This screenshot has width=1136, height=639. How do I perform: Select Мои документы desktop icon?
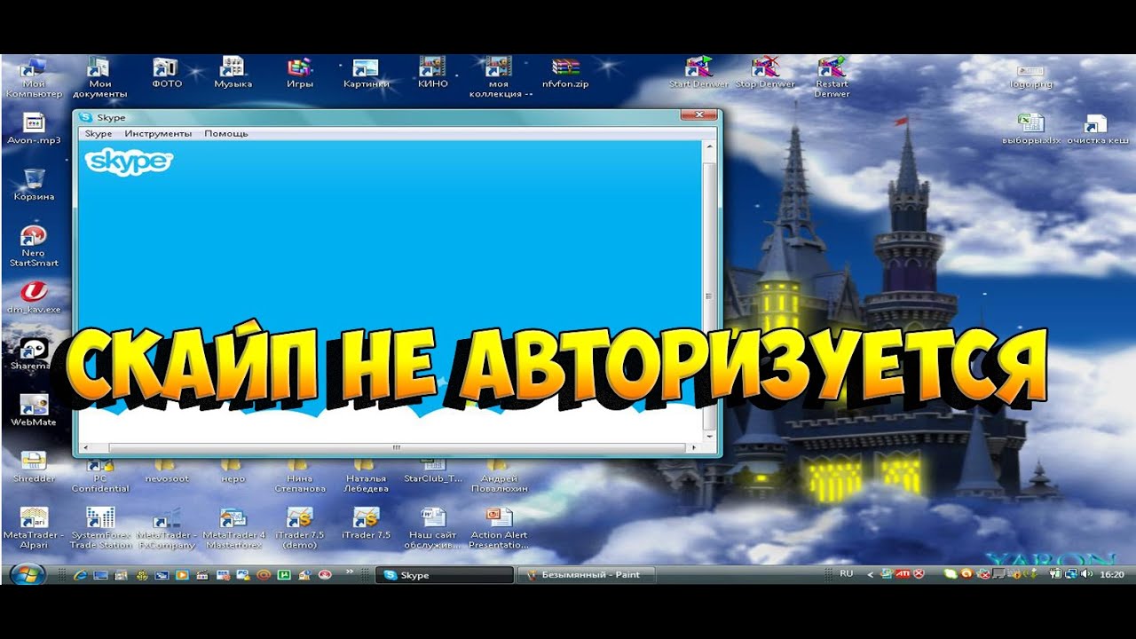pos(99,77)
